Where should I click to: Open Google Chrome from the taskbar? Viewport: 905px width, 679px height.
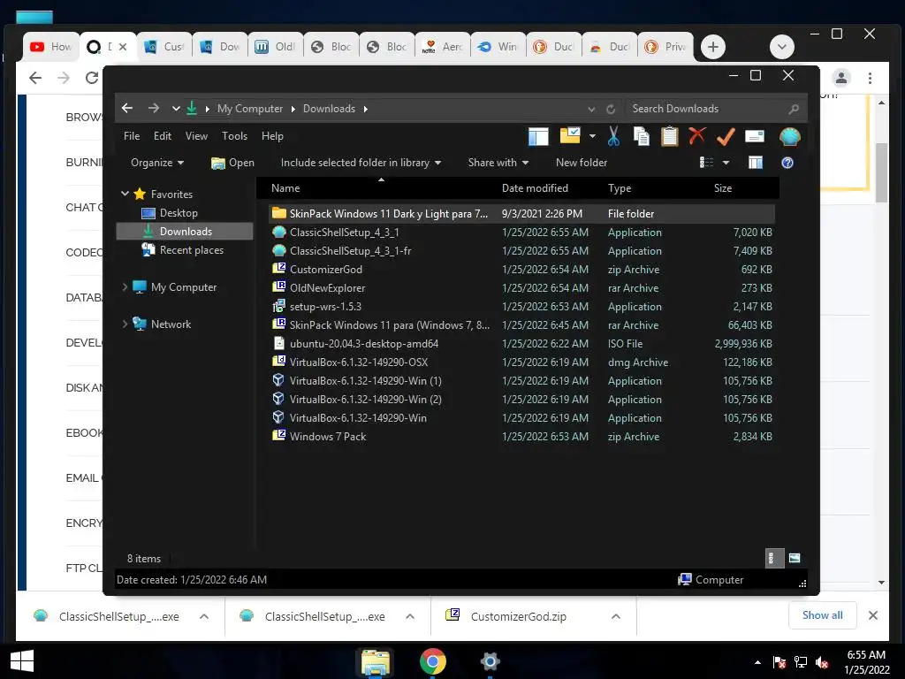coord(432,661)
